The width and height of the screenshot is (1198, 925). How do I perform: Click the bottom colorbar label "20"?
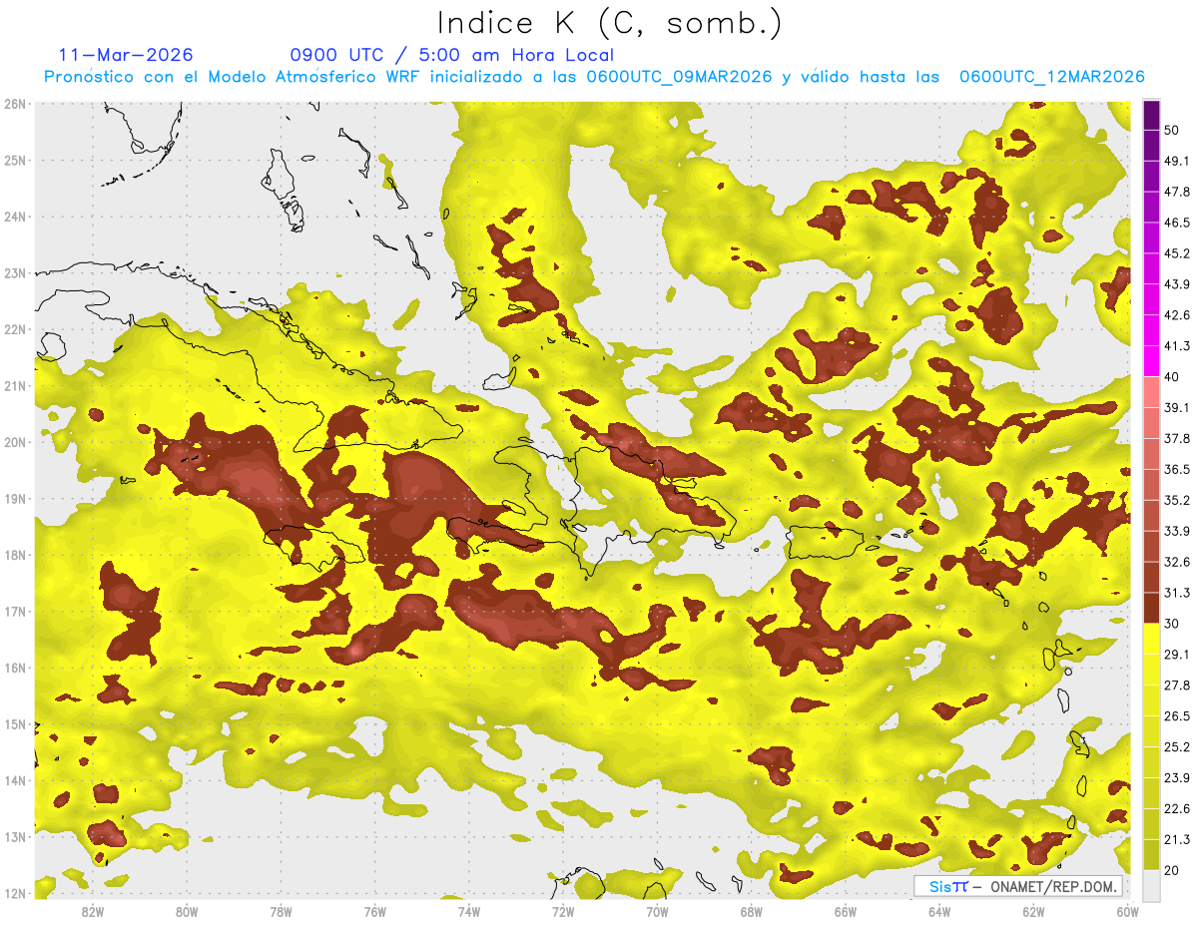click(x=1172, y=870)
